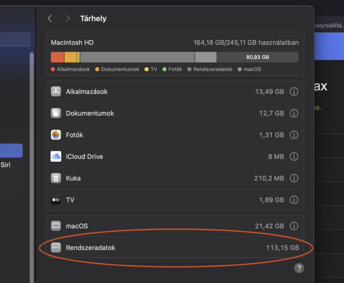Show info details for Fotók
The height and width of the screenshot is (283, 344).
pos(294,135)
